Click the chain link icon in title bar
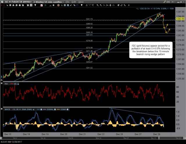The image size is (186, 144). click(168, 2)
